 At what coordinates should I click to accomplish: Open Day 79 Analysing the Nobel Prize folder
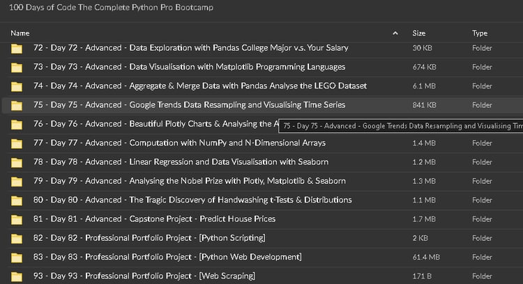point(189,181)
